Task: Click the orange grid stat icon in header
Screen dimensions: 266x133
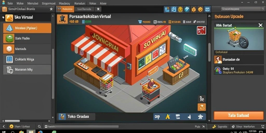Action: click(170, 22)
